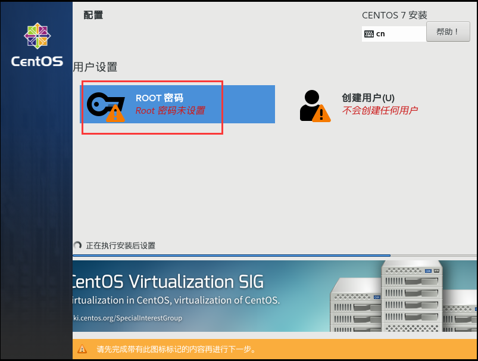
Task: Click the 配置 page title
Action: click(x=93, y=15)
